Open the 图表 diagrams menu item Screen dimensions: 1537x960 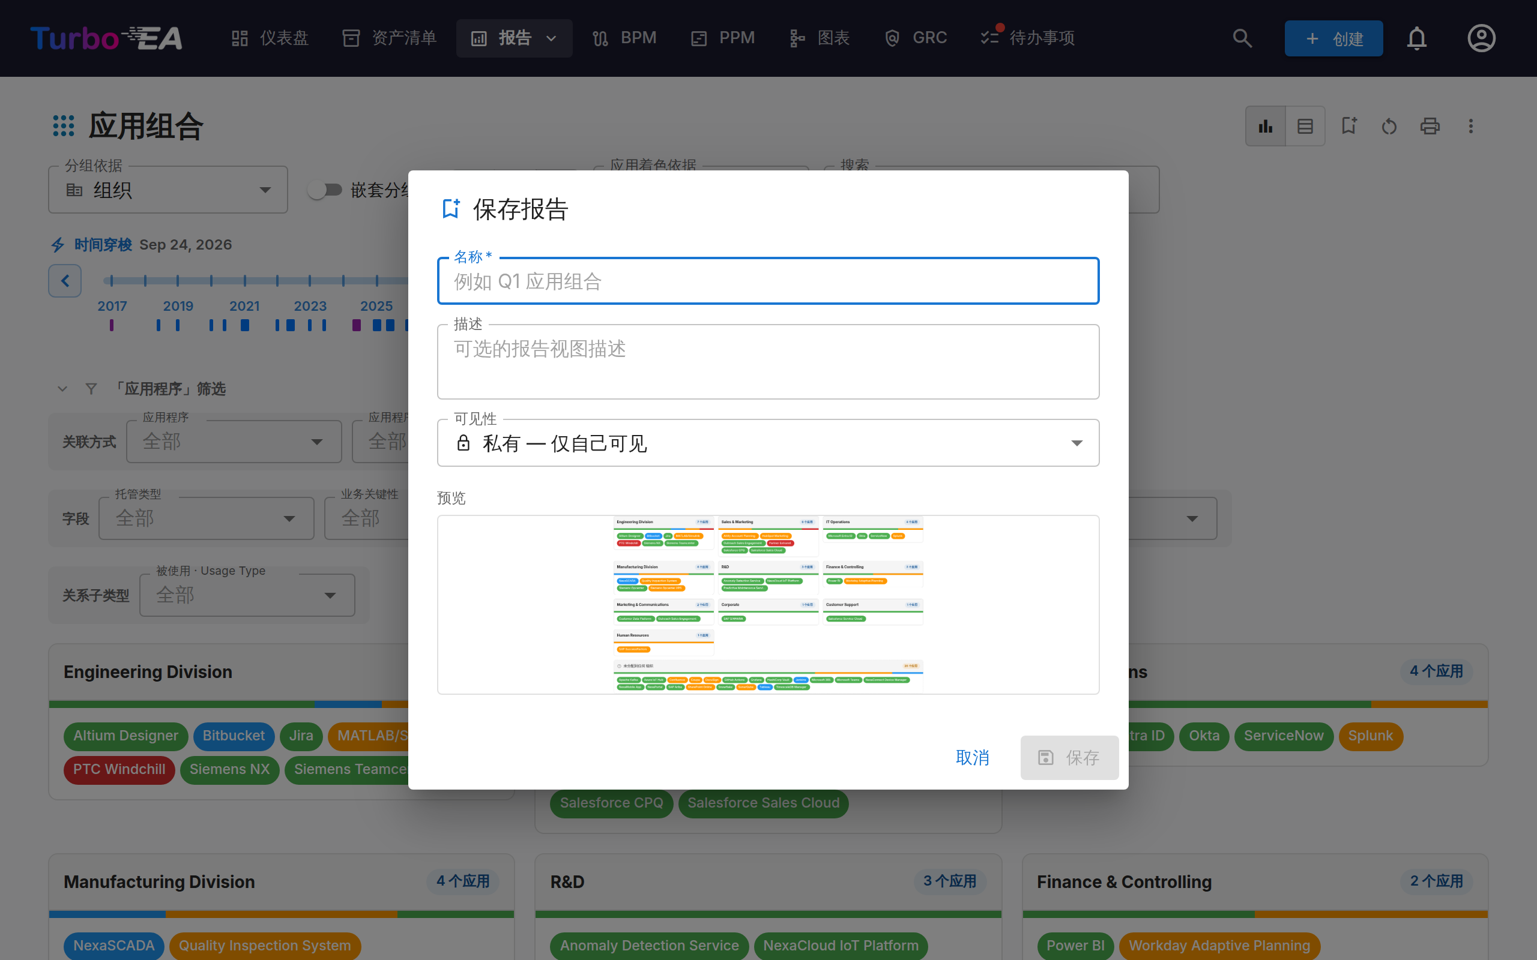coord(820,38)
